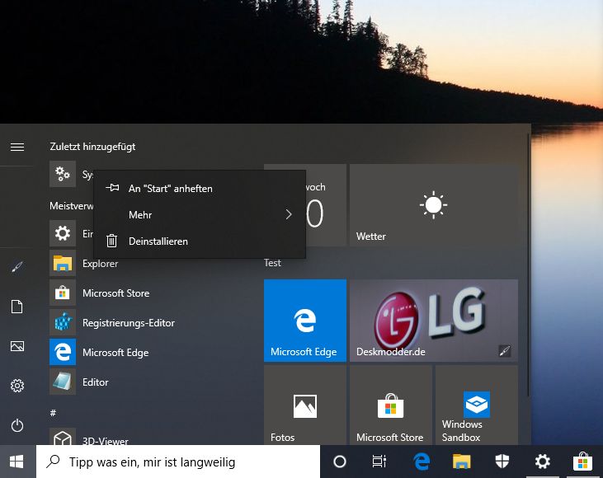Open the Microsoft Edge tile
This screenshot has height=478, width=603.
pos(305,321)
